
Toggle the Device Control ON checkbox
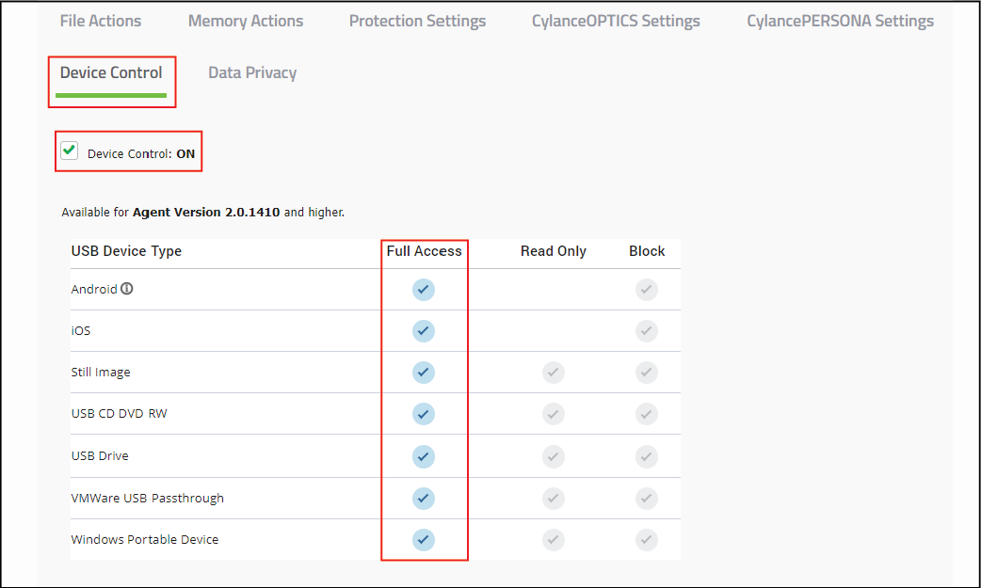[70, 151]
